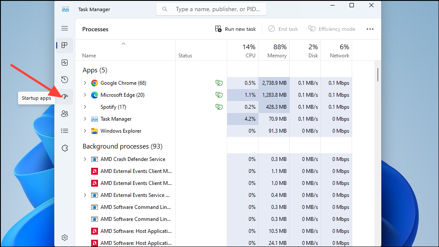
Task: Click the Task Manager process icon
Action: (95, 119)
